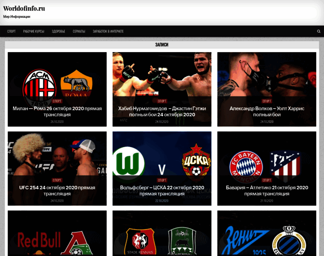Click AC Milan logo in first thumbnail
The image size is (324, 256).
(x=40, y=85)
